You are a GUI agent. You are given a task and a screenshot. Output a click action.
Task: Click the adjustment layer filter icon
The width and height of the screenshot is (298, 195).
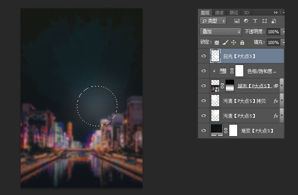(246, 21)
